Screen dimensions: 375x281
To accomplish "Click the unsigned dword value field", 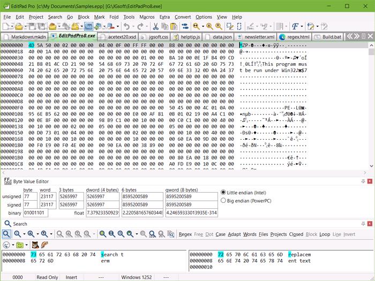I will [x=103, y=196].
